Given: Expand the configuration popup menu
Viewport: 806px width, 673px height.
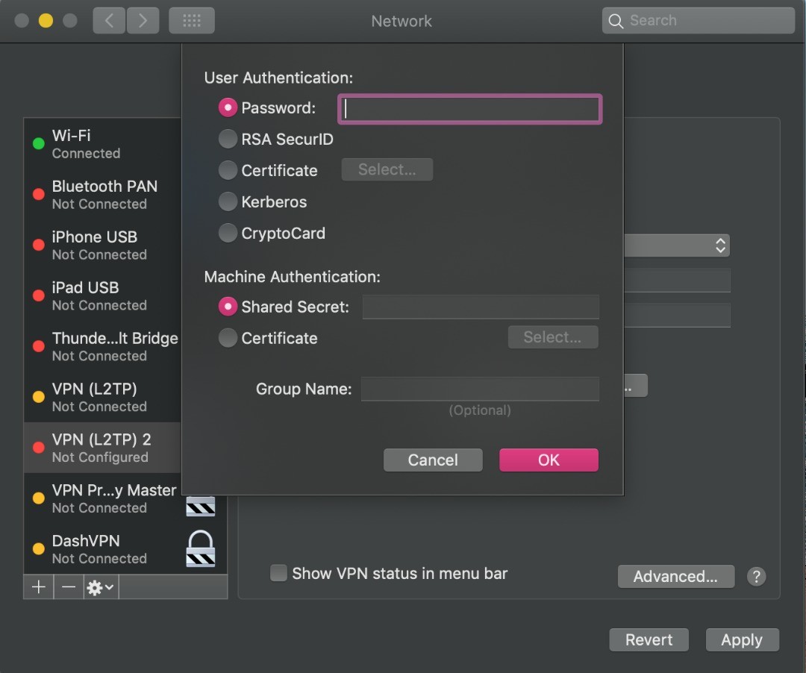Looking at the screenshot, I should click(719, 245).
